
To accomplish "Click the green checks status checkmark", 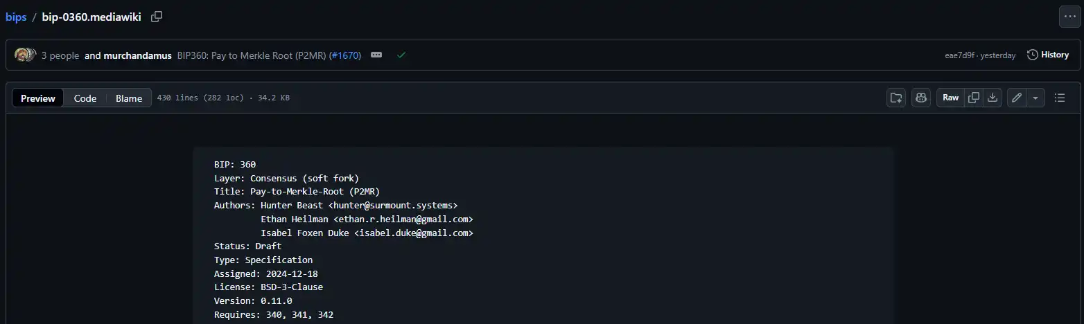I will pos(401,55).
